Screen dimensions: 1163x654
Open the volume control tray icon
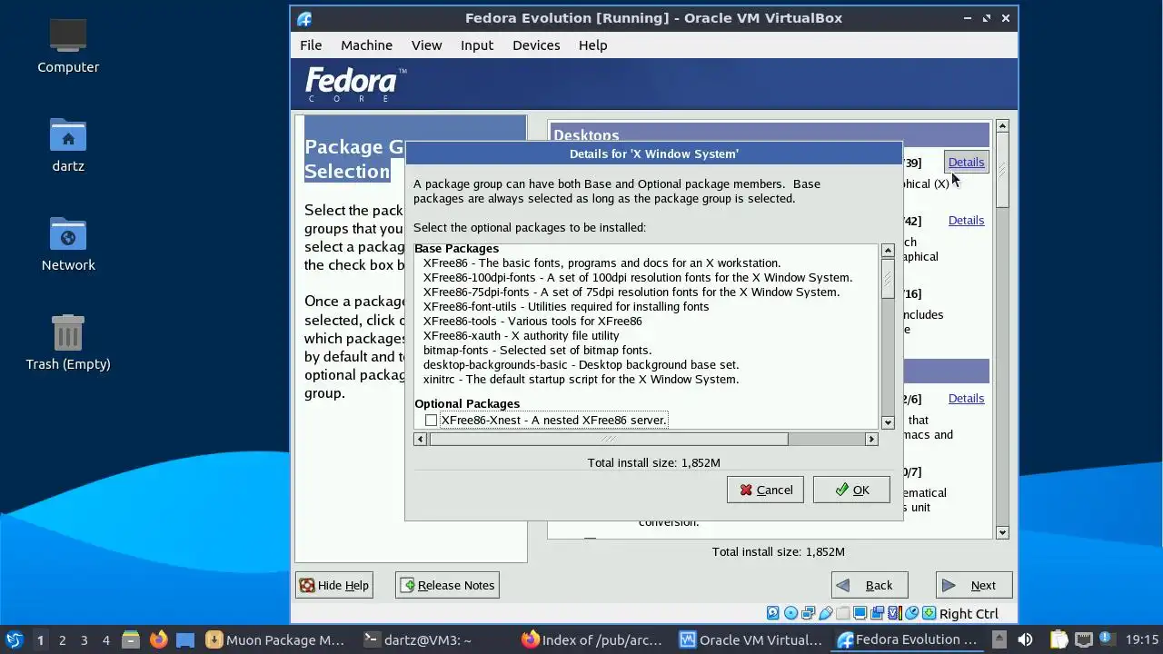pos(1025,639)
